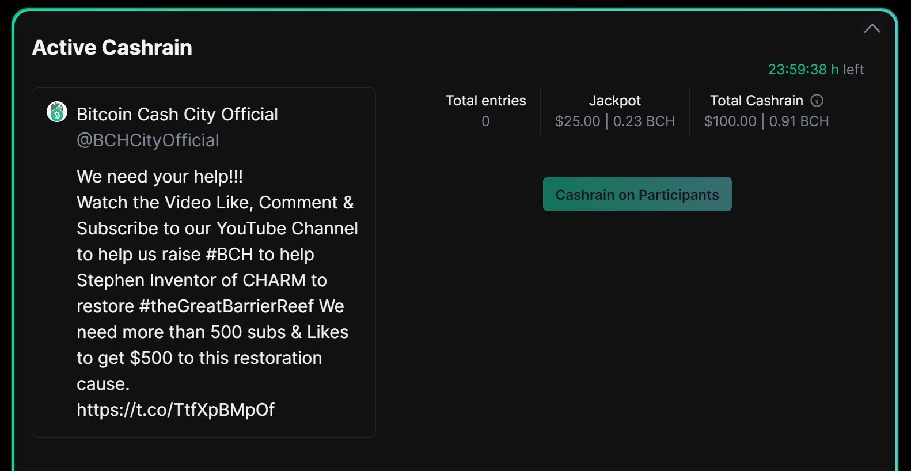
Task: Click the #theGreatBarrierReef hashtag
Action: 226,306
